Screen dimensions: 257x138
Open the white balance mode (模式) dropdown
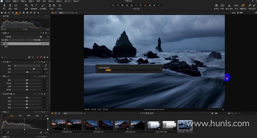tap(27, 65)
